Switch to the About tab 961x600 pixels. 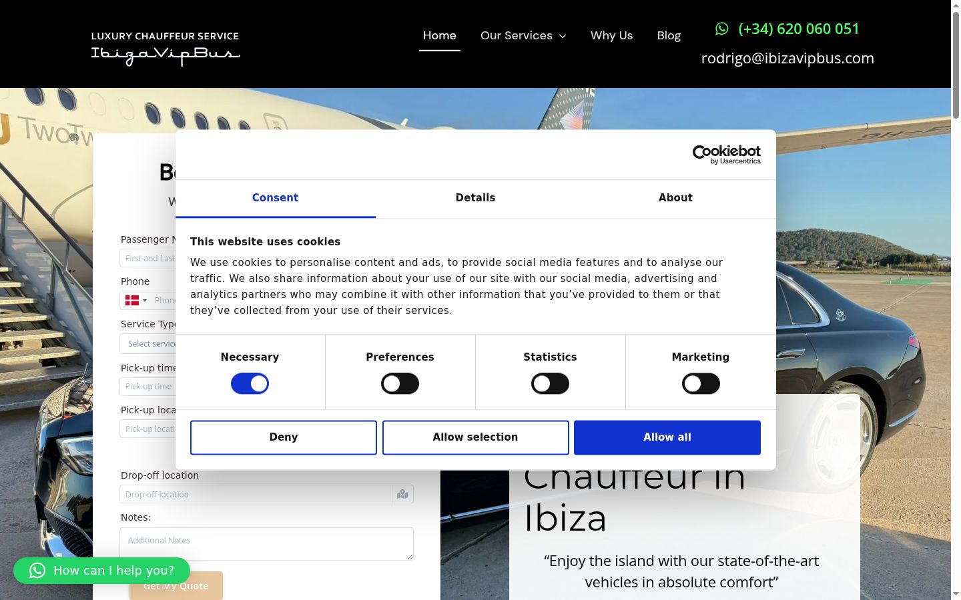675,198
